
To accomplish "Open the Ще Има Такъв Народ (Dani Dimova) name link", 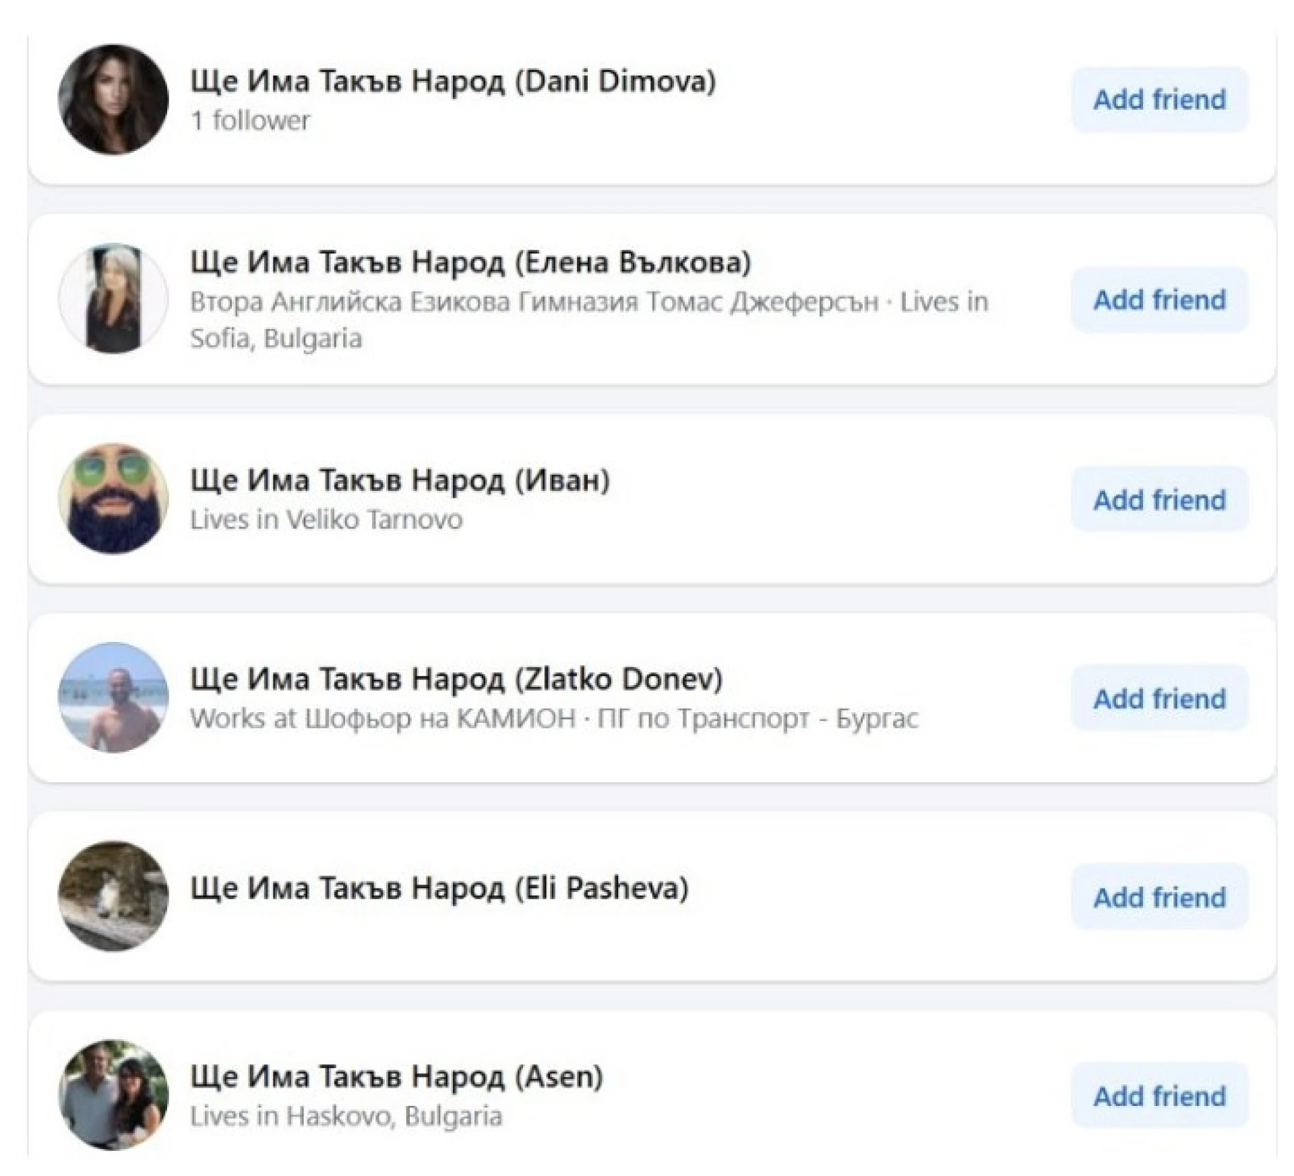I will click(453, 81).
